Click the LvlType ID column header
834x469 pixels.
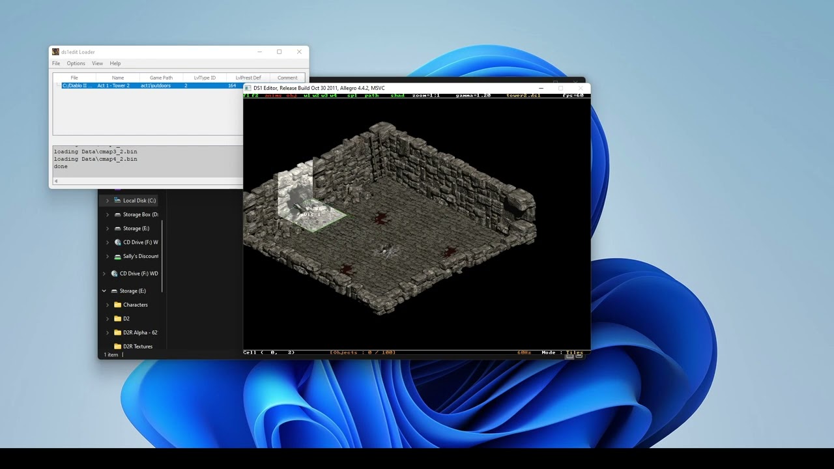pos(205,78)
